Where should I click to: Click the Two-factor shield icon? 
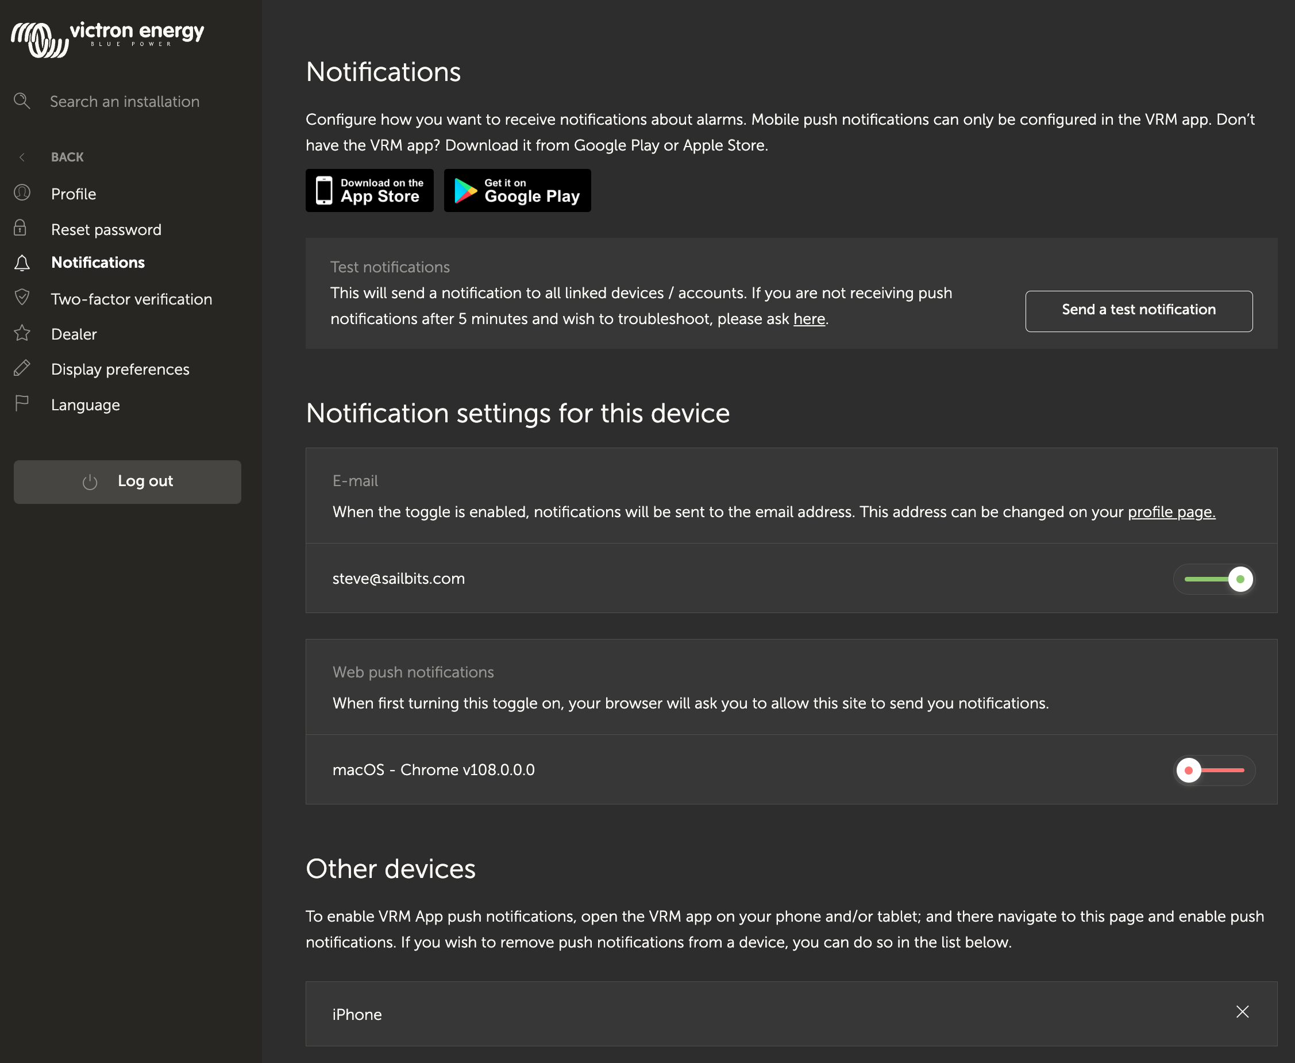22,298
